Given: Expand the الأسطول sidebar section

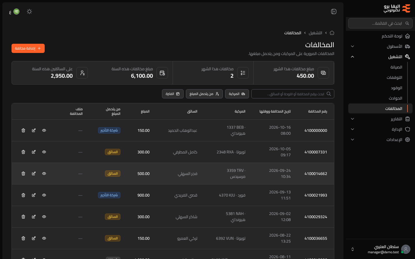Looking at the screenshot, I should click(380, 46).
